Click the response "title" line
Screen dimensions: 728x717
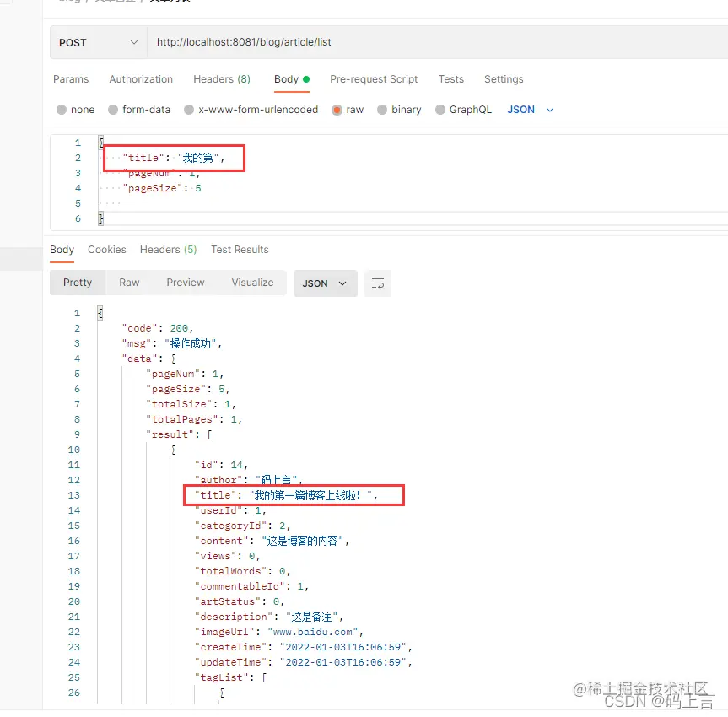(x=286, y=495)
